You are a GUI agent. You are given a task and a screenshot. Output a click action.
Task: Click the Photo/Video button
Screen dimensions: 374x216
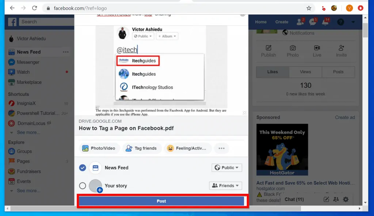pyautogui.click(x=99, y=148)
